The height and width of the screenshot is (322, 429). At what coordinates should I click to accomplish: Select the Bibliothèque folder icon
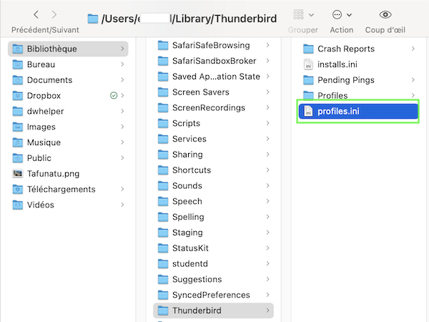18,49
